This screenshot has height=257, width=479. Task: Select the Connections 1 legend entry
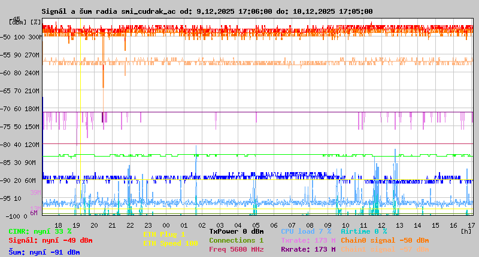[236, 240]
